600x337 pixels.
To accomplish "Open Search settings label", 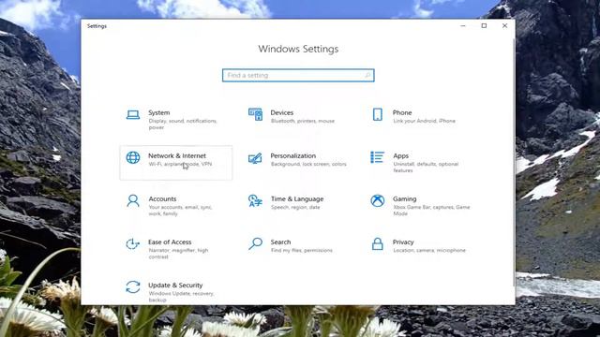I will [280, 242].
